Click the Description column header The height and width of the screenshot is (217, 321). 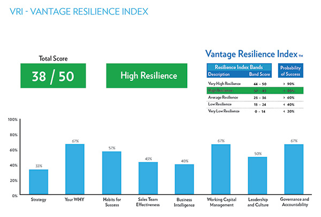pyautogui.click(x=219, y=74)
